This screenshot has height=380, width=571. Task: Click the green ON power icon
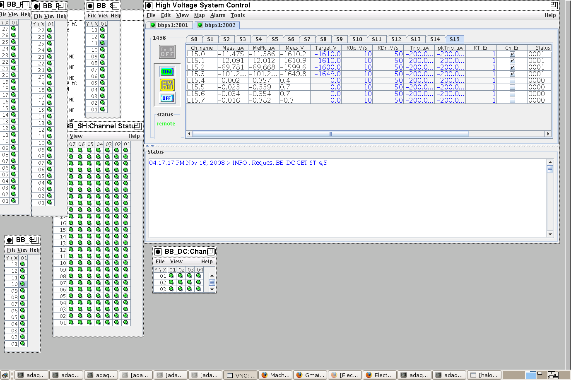167,72
